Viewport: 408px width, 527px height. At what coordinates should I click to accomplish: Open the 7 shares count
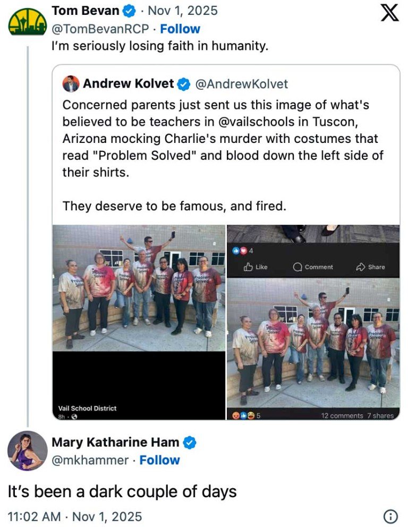380,415
